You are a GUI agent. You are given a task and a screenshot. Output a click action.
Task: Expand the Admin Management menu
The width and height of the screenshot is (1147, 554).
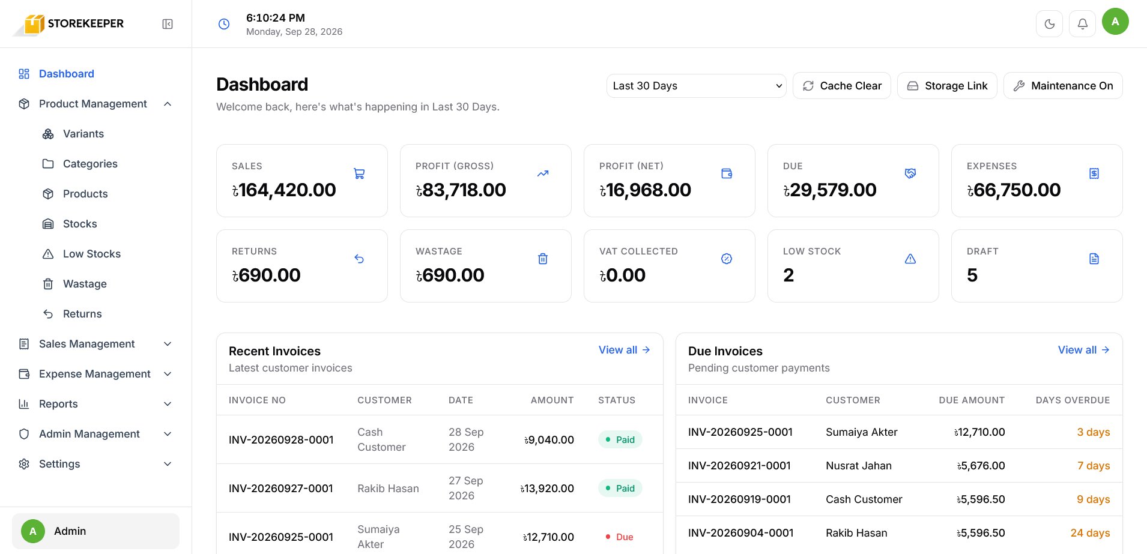pyautogui.click(x=96, y=434)
